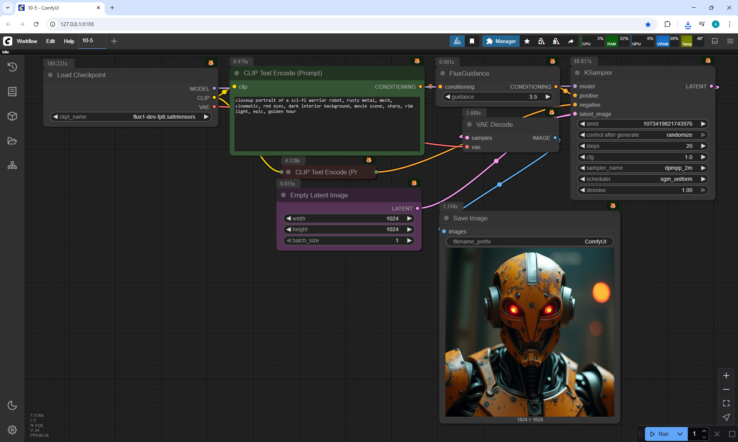Click the Manager button
This screenshot has height=442, width=738.
point(501,41)
